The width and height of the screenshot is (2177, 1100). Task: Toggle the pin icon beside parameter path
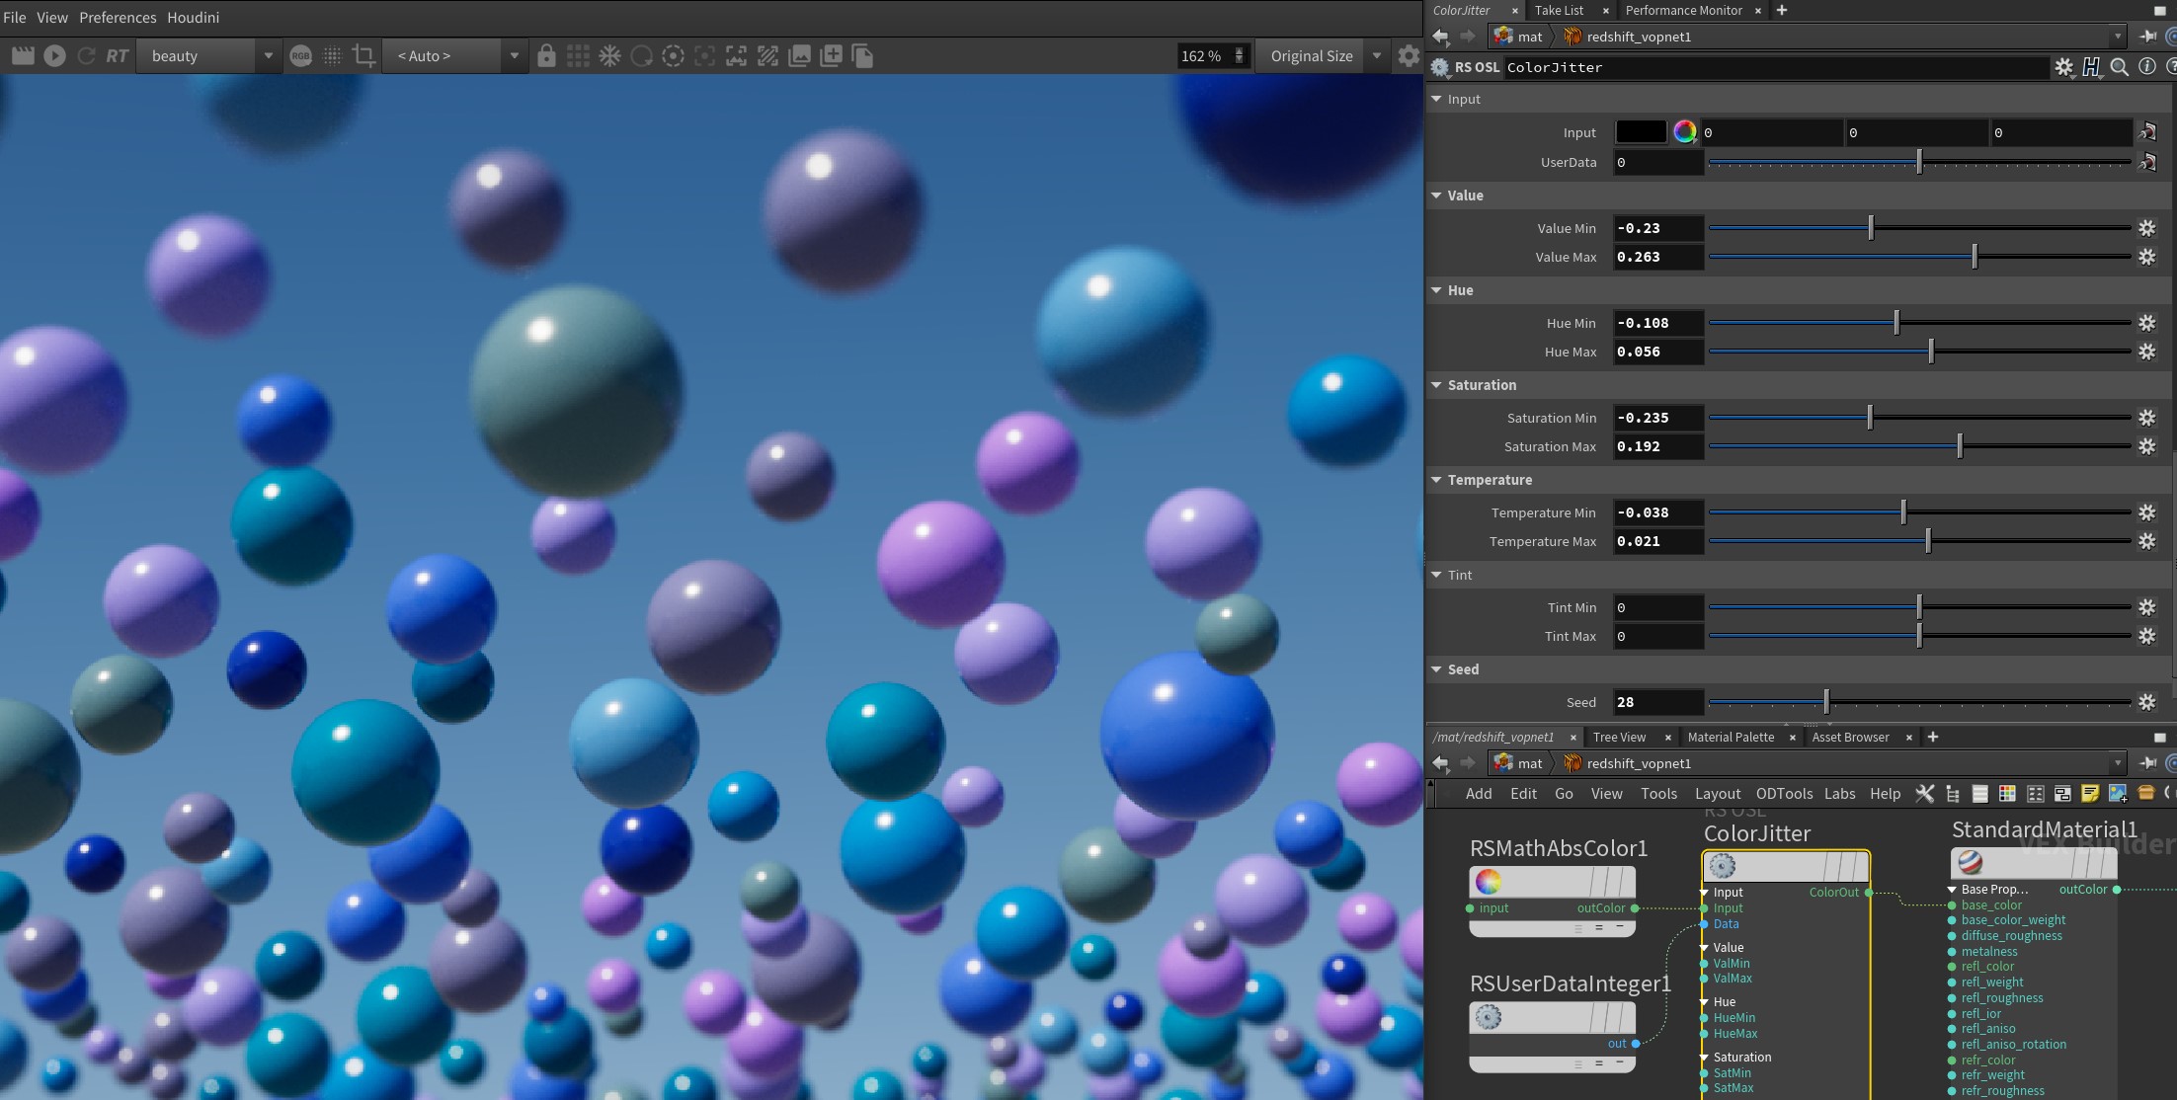[2147, 37]
